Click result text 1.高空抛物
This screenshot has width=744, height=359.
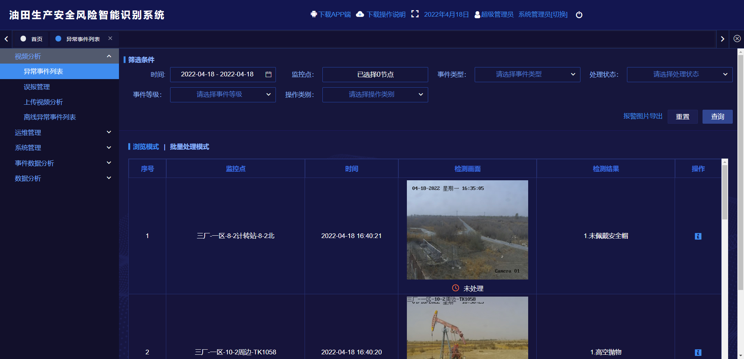coord(606,352)
